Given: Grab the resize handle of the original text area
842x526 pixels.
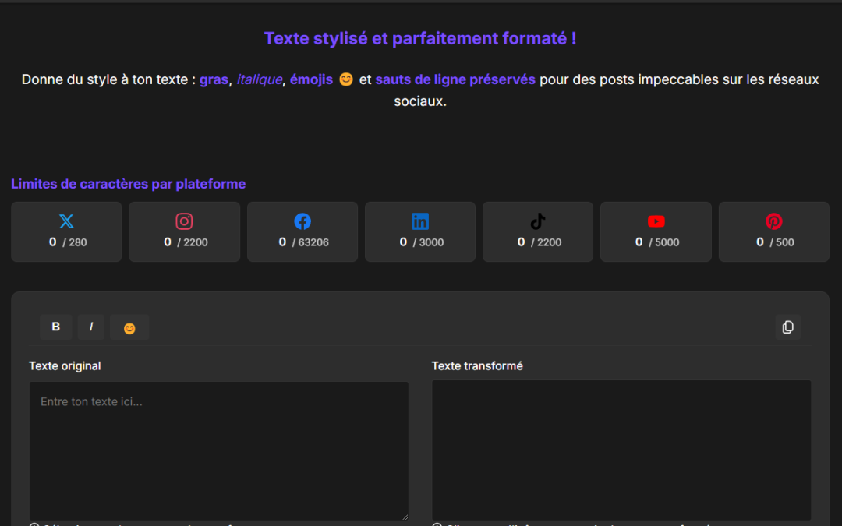Looking at the screenshot, I should pyautogui.click(x=405, y=517).
